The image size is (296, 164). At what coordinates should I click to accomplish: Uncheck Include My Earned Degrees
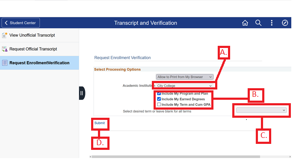pos(159,99)
